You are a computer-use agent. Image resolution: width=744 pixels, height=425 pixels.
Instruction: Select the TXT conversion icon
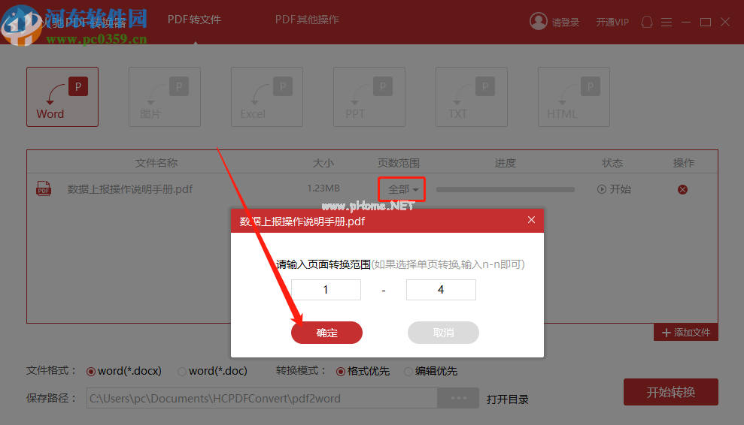click(471, 97)
